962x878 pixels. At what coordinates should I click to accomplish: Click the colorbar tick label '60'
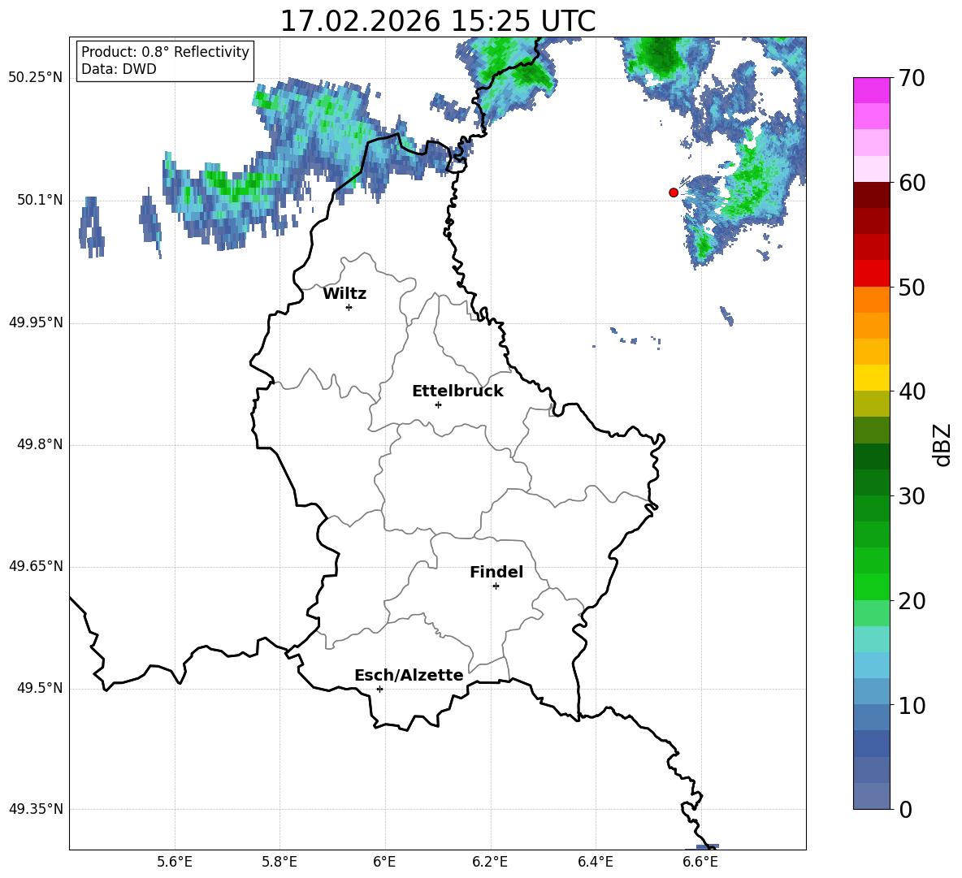[912, 183]
